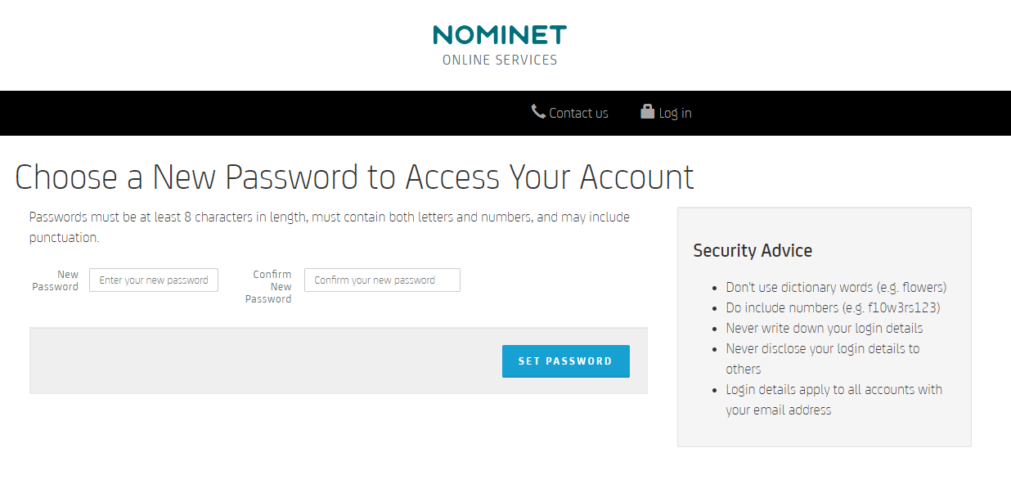Open the Contact us link
The image size is (1011, 484).
[x=578, y=114]
